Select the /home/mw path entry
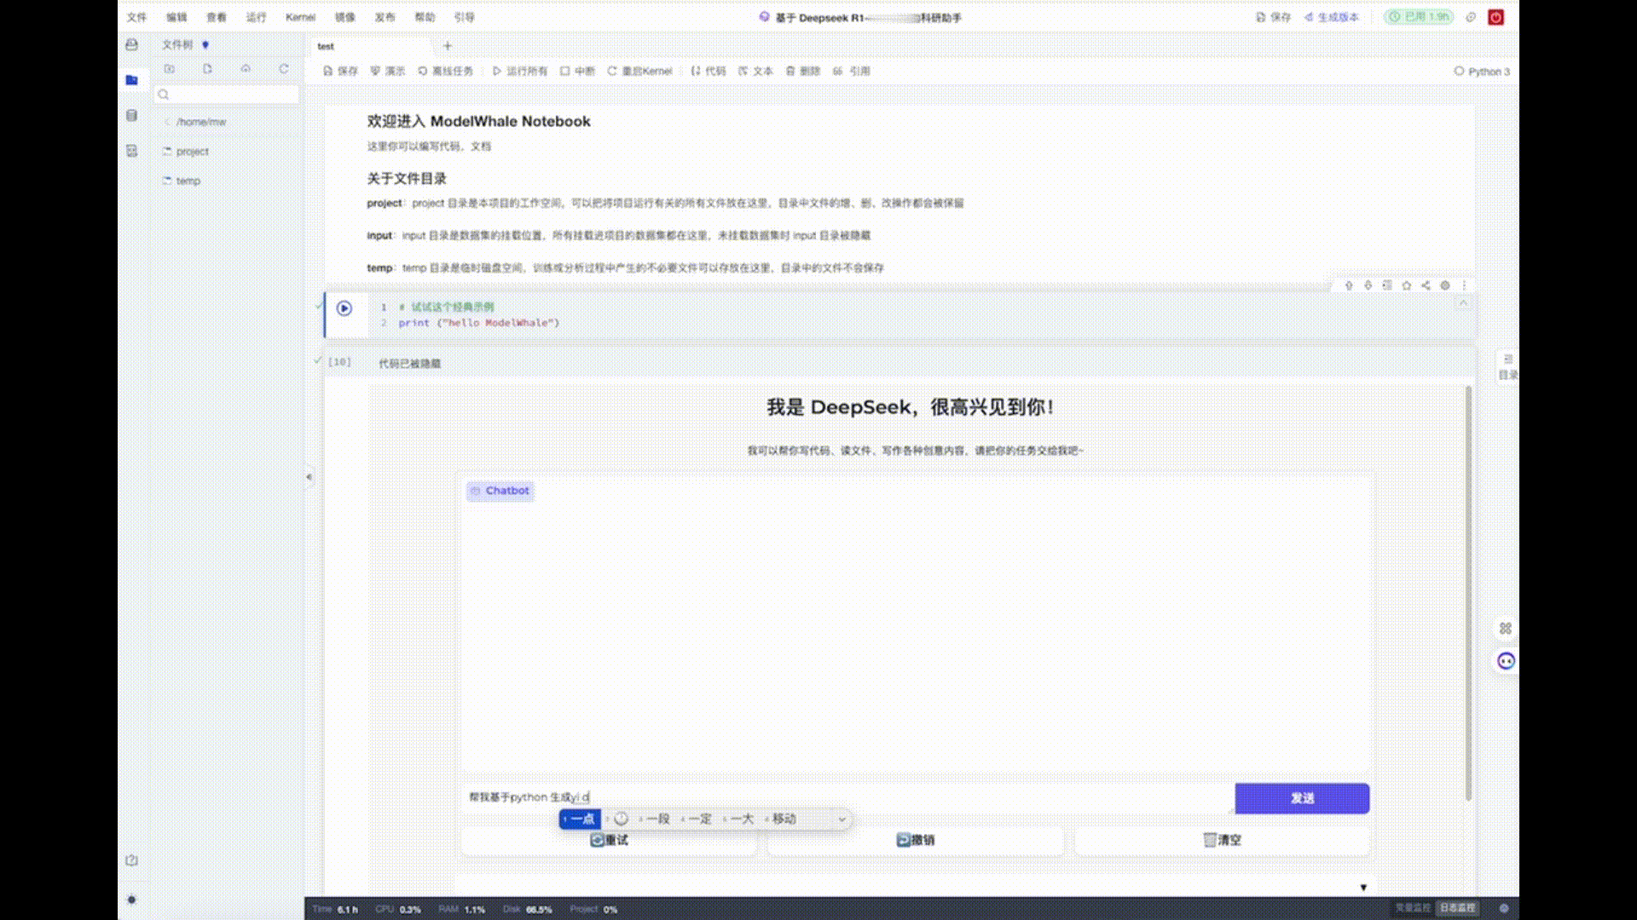 pos(201,122)
